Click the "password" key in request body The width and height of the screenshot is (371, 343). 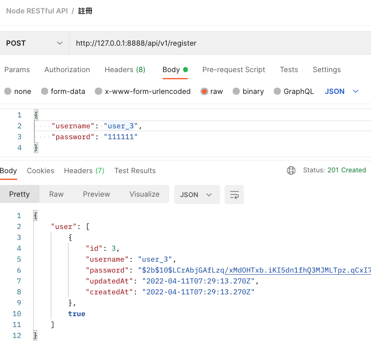(73, 137)
